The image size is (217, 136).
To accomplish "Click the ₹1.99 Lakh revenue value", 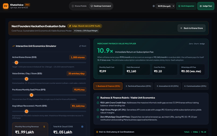I will pos(24,132).
